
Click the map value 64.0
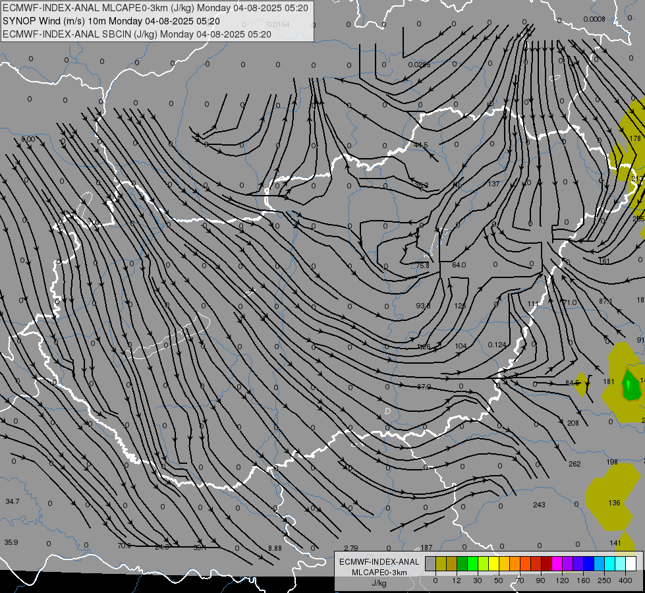(459, 265)
